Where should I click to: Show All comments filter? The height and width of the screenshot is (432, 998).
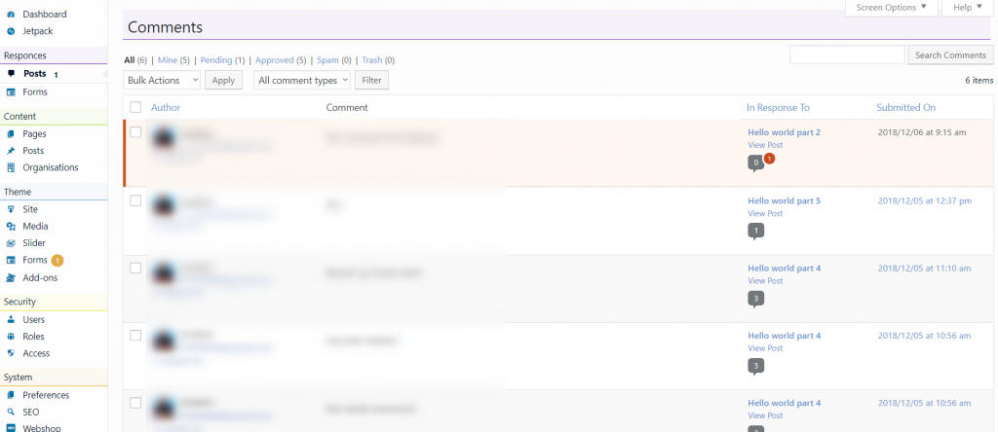click(x=130, y=60)
